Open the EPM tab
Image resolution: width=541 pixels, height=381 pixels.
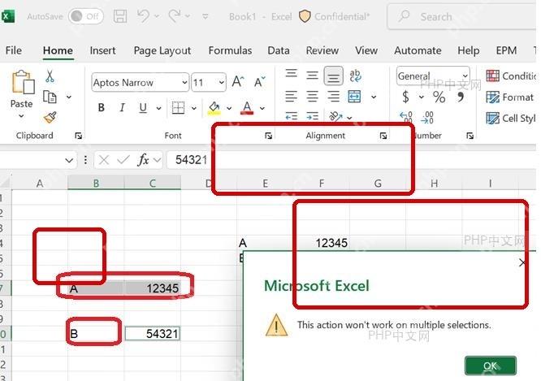coord(506,50)
